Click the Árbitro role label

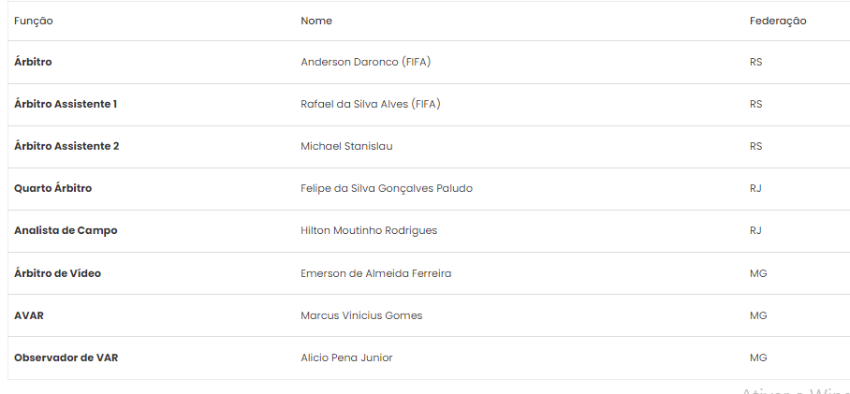pyautogui.click(x=33, y=62)
